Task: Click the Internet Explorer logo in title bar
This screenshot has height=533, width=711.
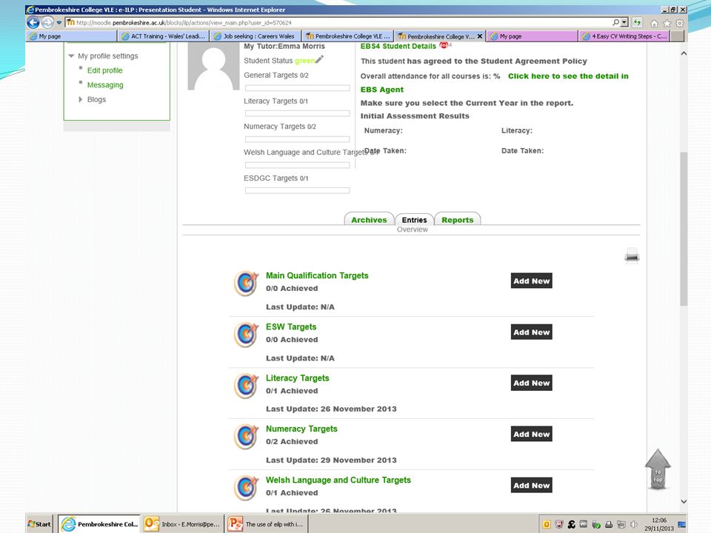Action: (30, 10)
